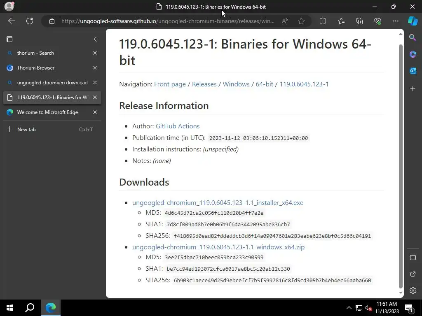The image size is (422, 316).
Task: Click the publication time value
Action: click(x=258, y=138)
